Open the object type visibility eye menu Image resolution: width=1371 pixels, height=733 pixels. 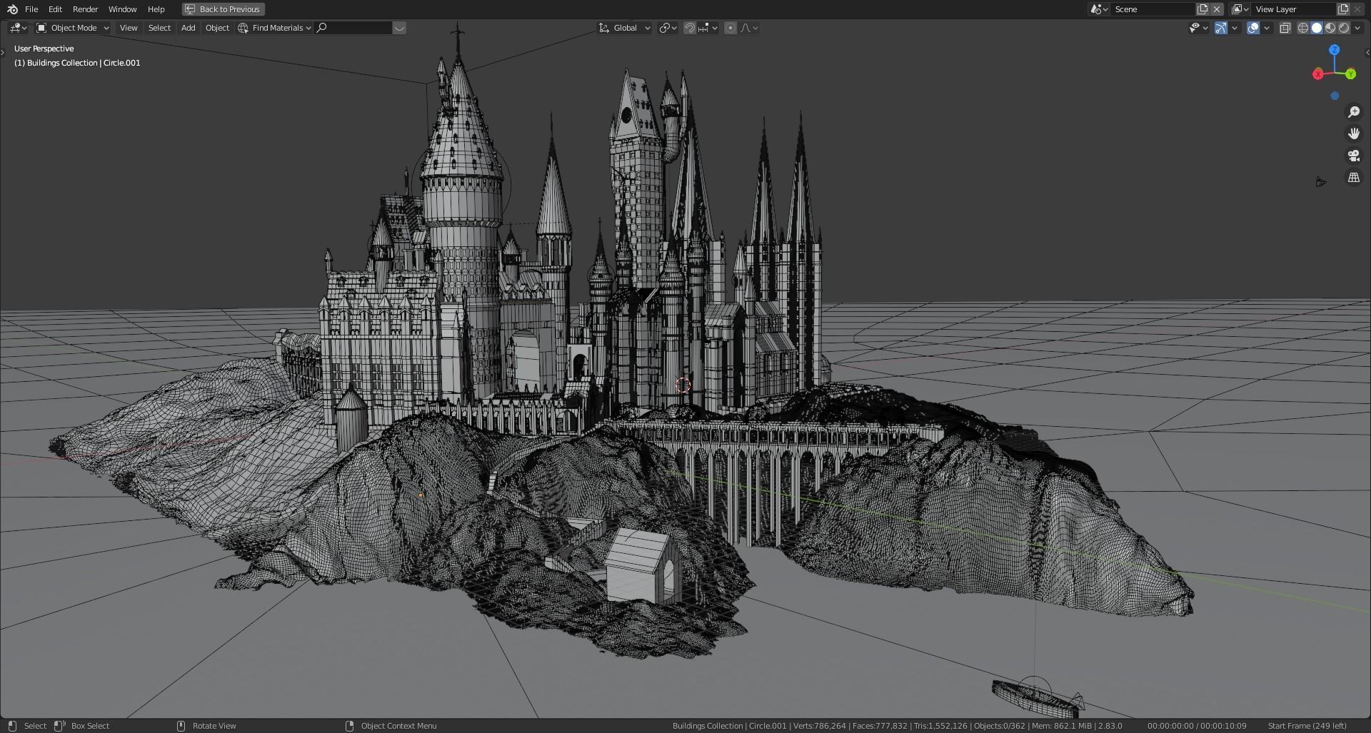coord(1198,28)
